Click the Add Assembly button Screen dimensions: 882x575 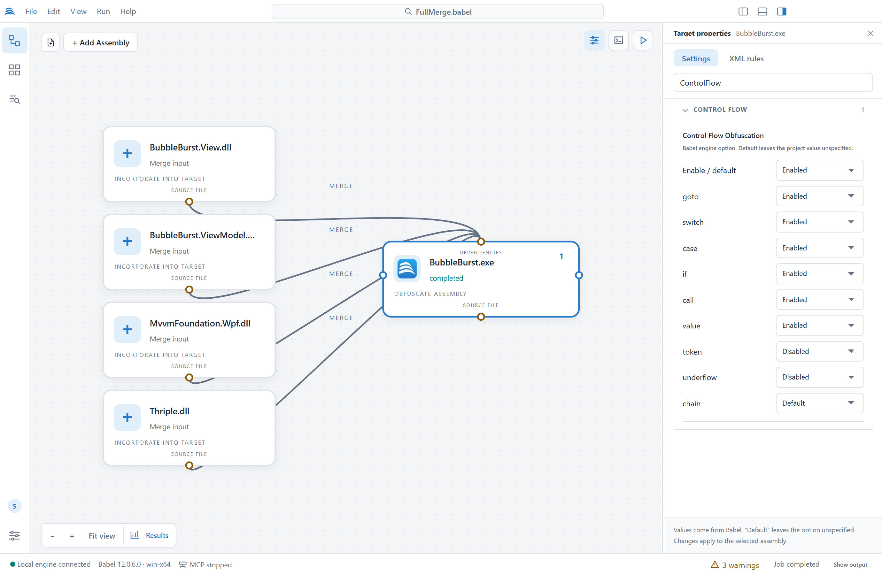[x=101, y=42]
